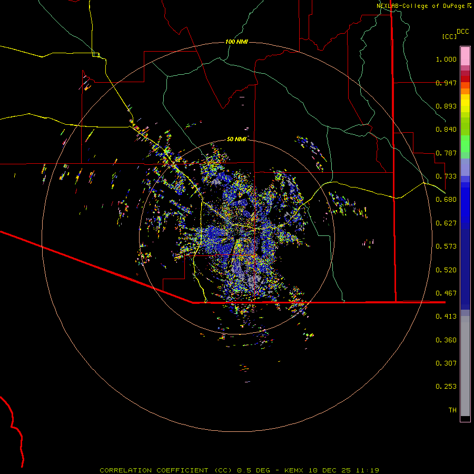Select the 0.787 scale value
Viewport: 474px width, 474px height.
point(446,153)
